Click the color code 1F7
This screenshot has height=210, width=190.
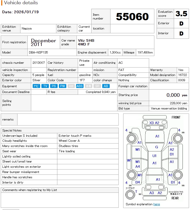tap(82, 80)
